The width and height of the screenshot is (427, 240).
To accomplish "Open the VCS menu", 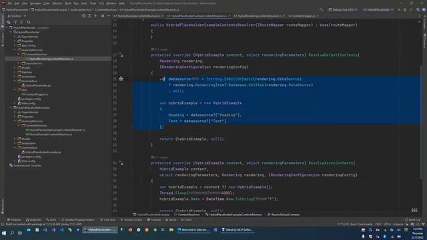I will (x=101, y=3).
